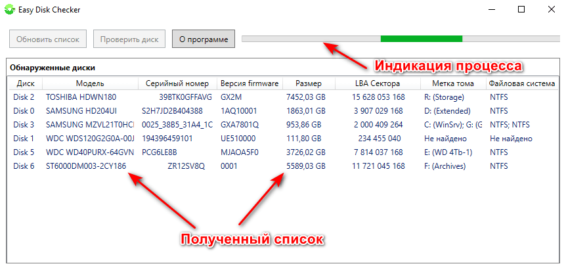This screenshot has height=270, width=566.
Task: Click firmware version 'GXA7801Q'
Action: tap(239, 125)
